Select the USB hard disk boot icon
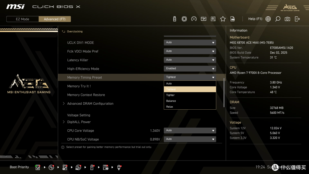The width and height of the screenshot is (309, 174). [65, 167]
